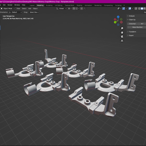Switch to the Shading workspace tab
The width and height of the screenshot is (146, 146).
[x=79, y=5]
